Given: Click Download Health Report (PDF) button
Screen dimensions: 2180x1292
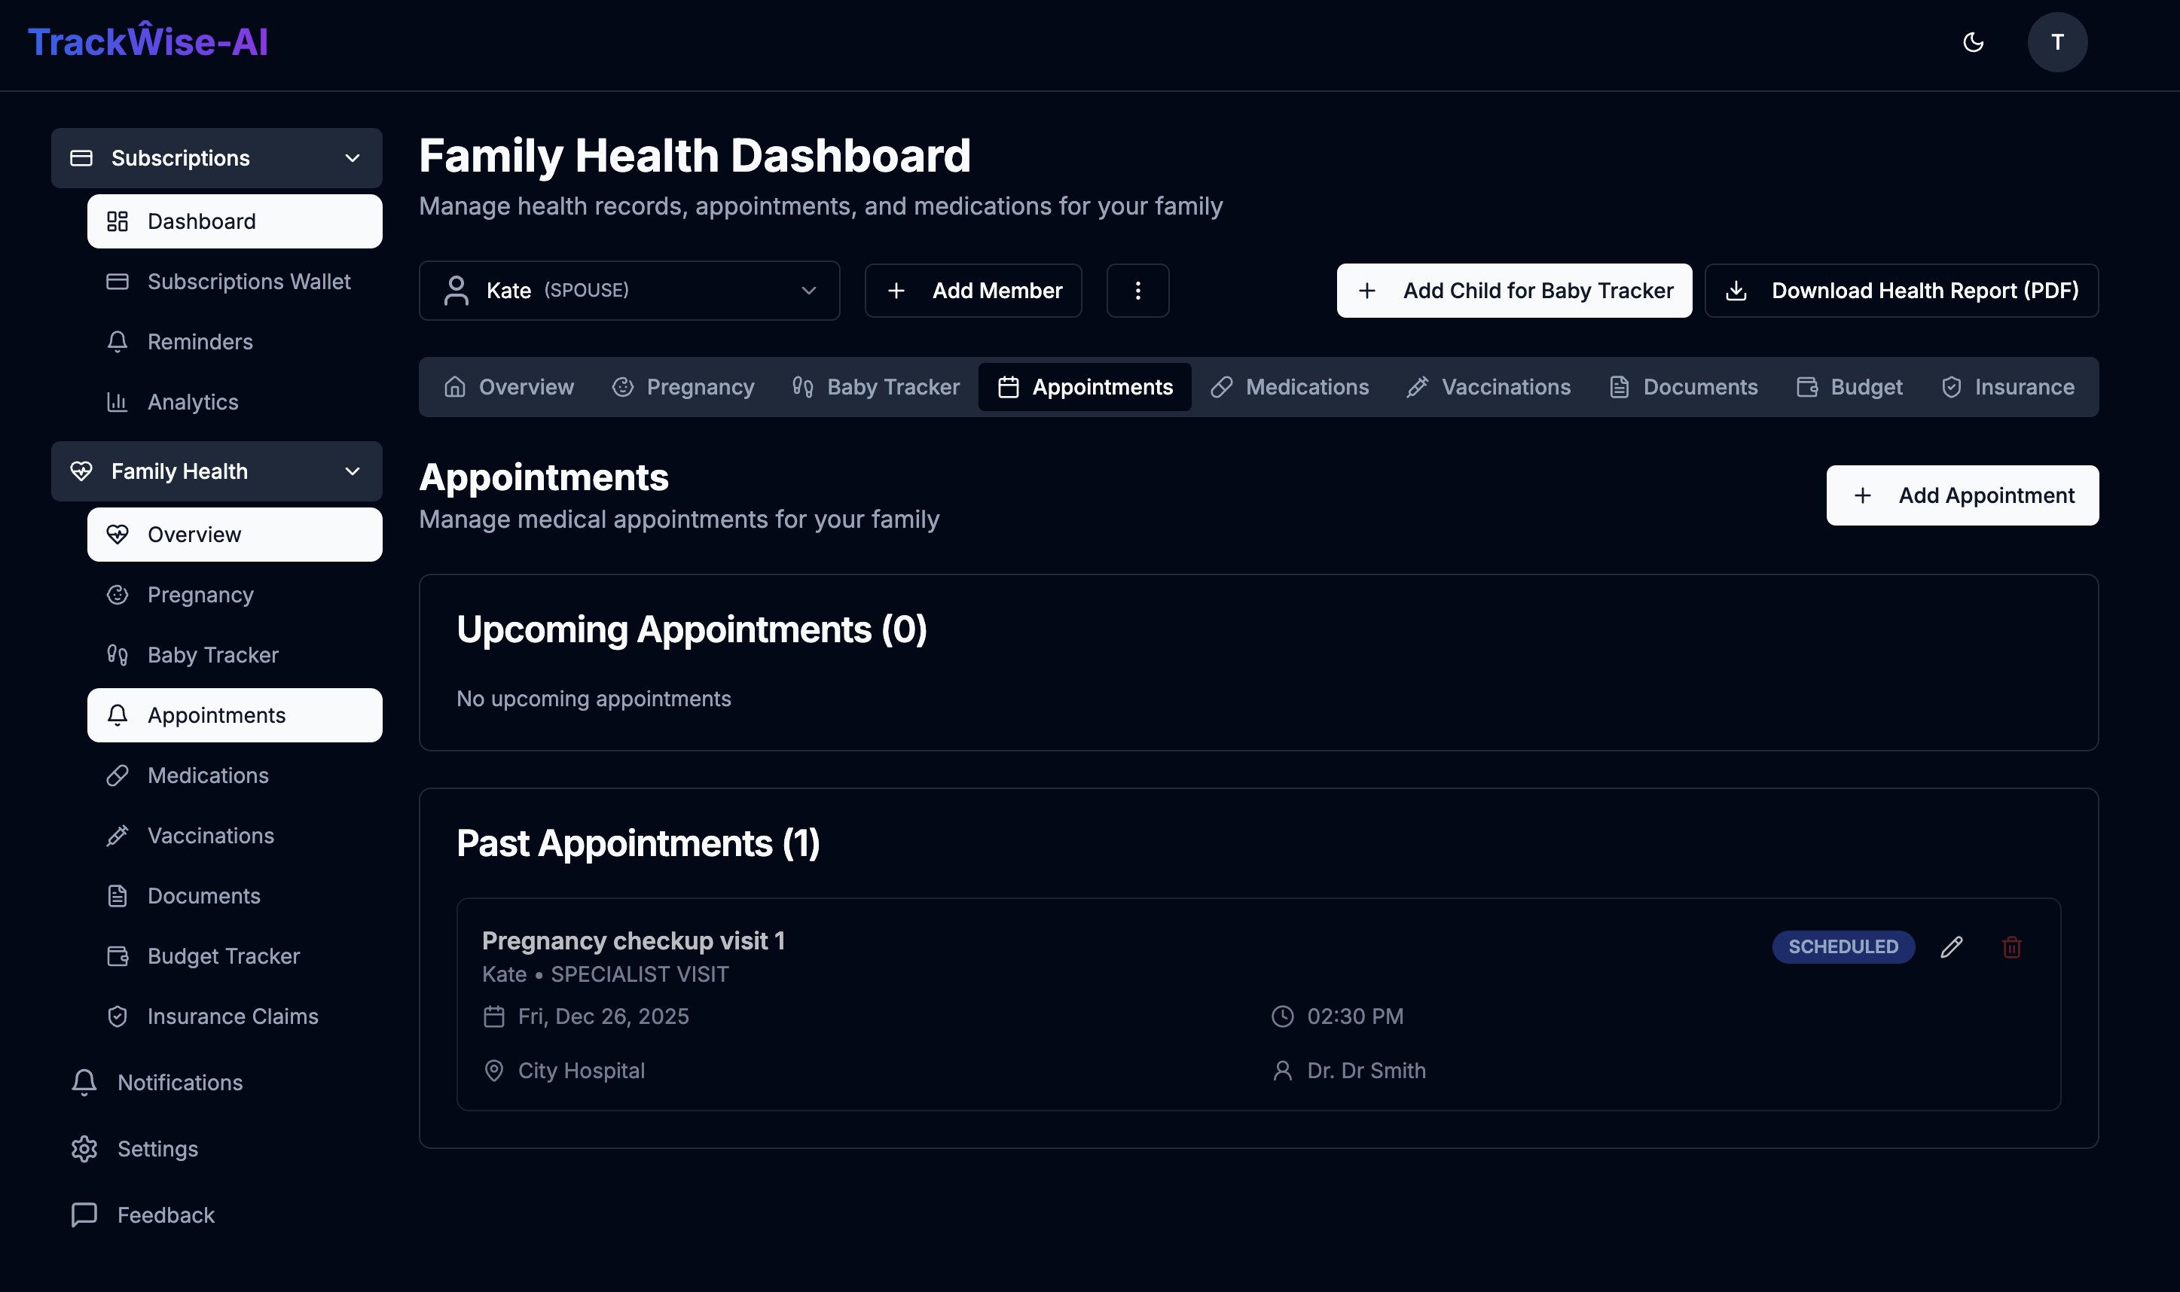Looking at the screenshot, I should [1901, 290].
